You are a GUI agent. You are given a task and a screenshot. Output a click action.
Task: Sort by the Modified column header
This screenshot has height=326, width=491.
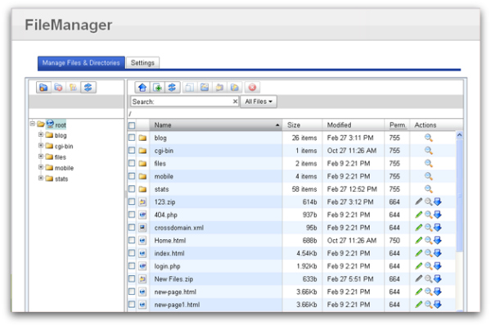[354, 125]
